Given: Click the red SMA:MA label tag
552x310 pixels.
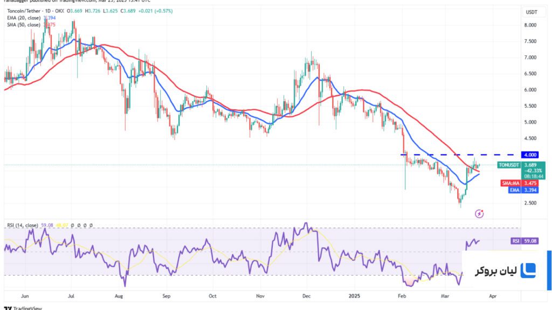Looking at the screenshot, I should [x=510, y=183].
